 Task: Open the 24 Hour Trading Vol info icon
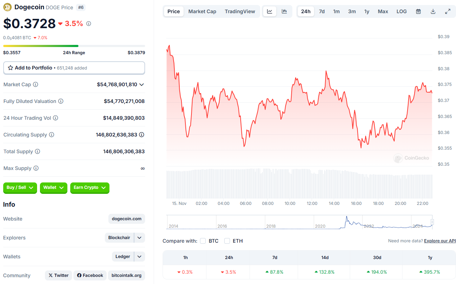click(56, 118)
